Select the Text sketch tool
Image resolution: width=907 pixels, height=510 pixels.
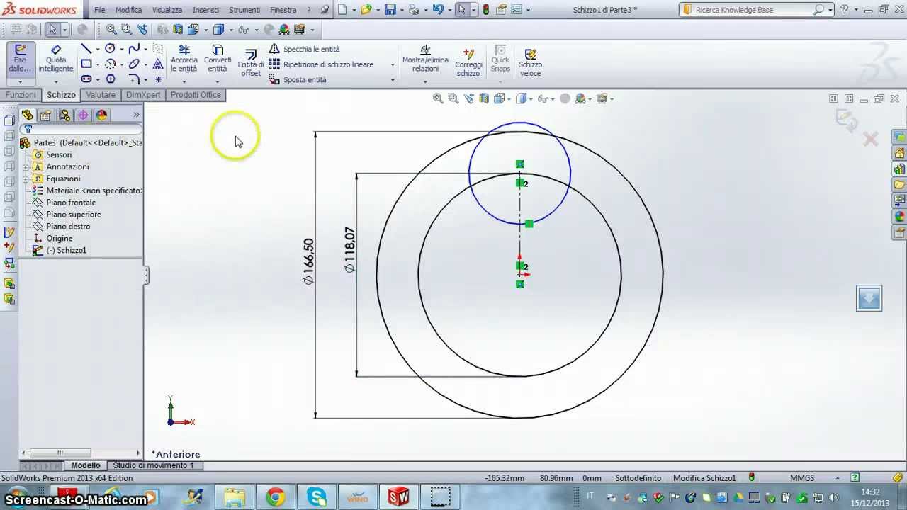click(158, 64)
